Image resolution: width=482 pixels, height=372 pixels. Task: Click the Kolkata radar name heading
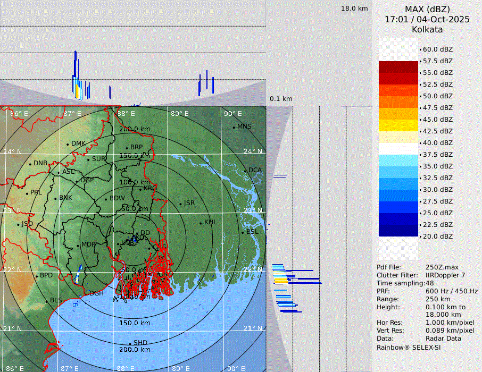[x=427, y=29]
